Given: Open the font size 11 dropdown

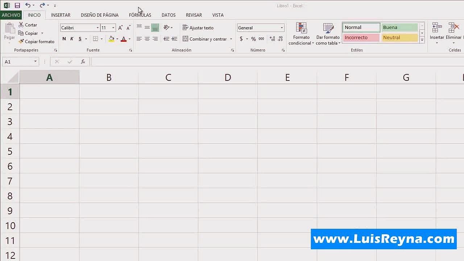Looking at the screenshot, I should pyautogui.click(x=113, y=28).
